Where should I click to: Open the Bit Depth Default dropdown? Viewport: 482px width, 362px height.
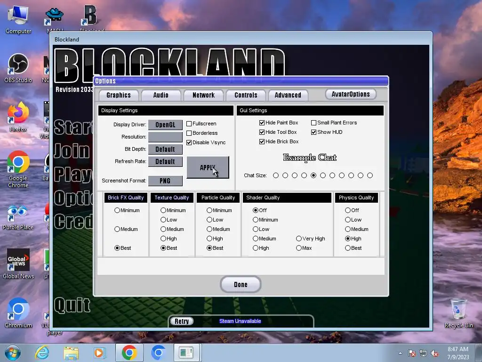[165, 149]
